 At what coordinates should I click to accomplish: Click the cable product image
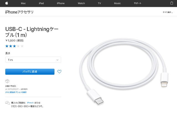pos(124,71)
